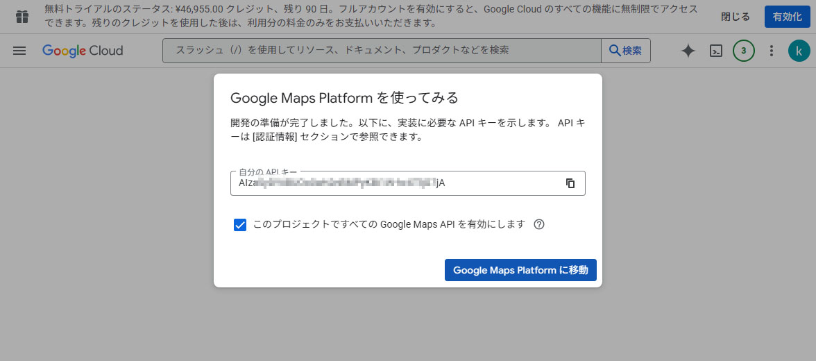Open Gemini AI sparkle assistant
This screenshot has height=361, width=816.
(x=688, y=51)
